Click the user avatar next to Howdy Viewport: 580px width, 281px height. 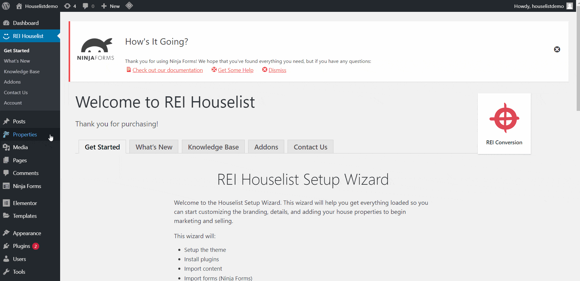pyautogui.click(x=570, y=6)
